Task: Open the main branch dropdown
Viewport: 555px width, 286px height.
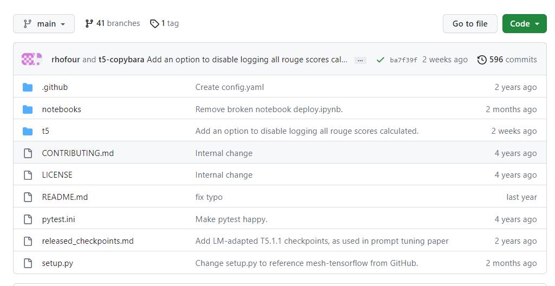Action: 44,24
